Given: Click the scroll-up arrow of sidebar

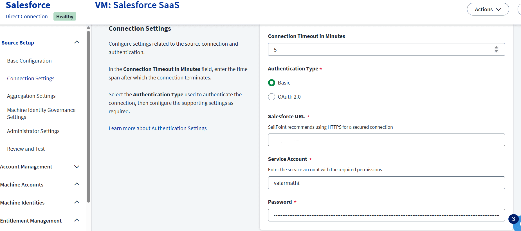Looking at the screenshot, I should [88, 28].
